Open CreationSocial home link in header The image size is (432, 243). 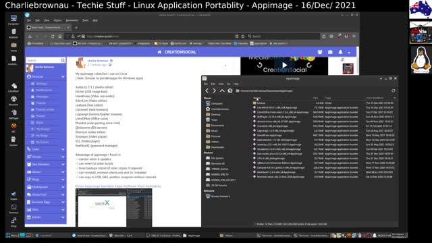coord(177,52)
